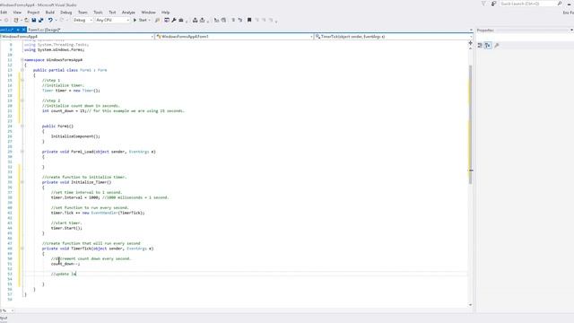This screenshot has width=574, height=323.
Task: Open the TimerTick member navigation dropdown
Action: (394, 37)
